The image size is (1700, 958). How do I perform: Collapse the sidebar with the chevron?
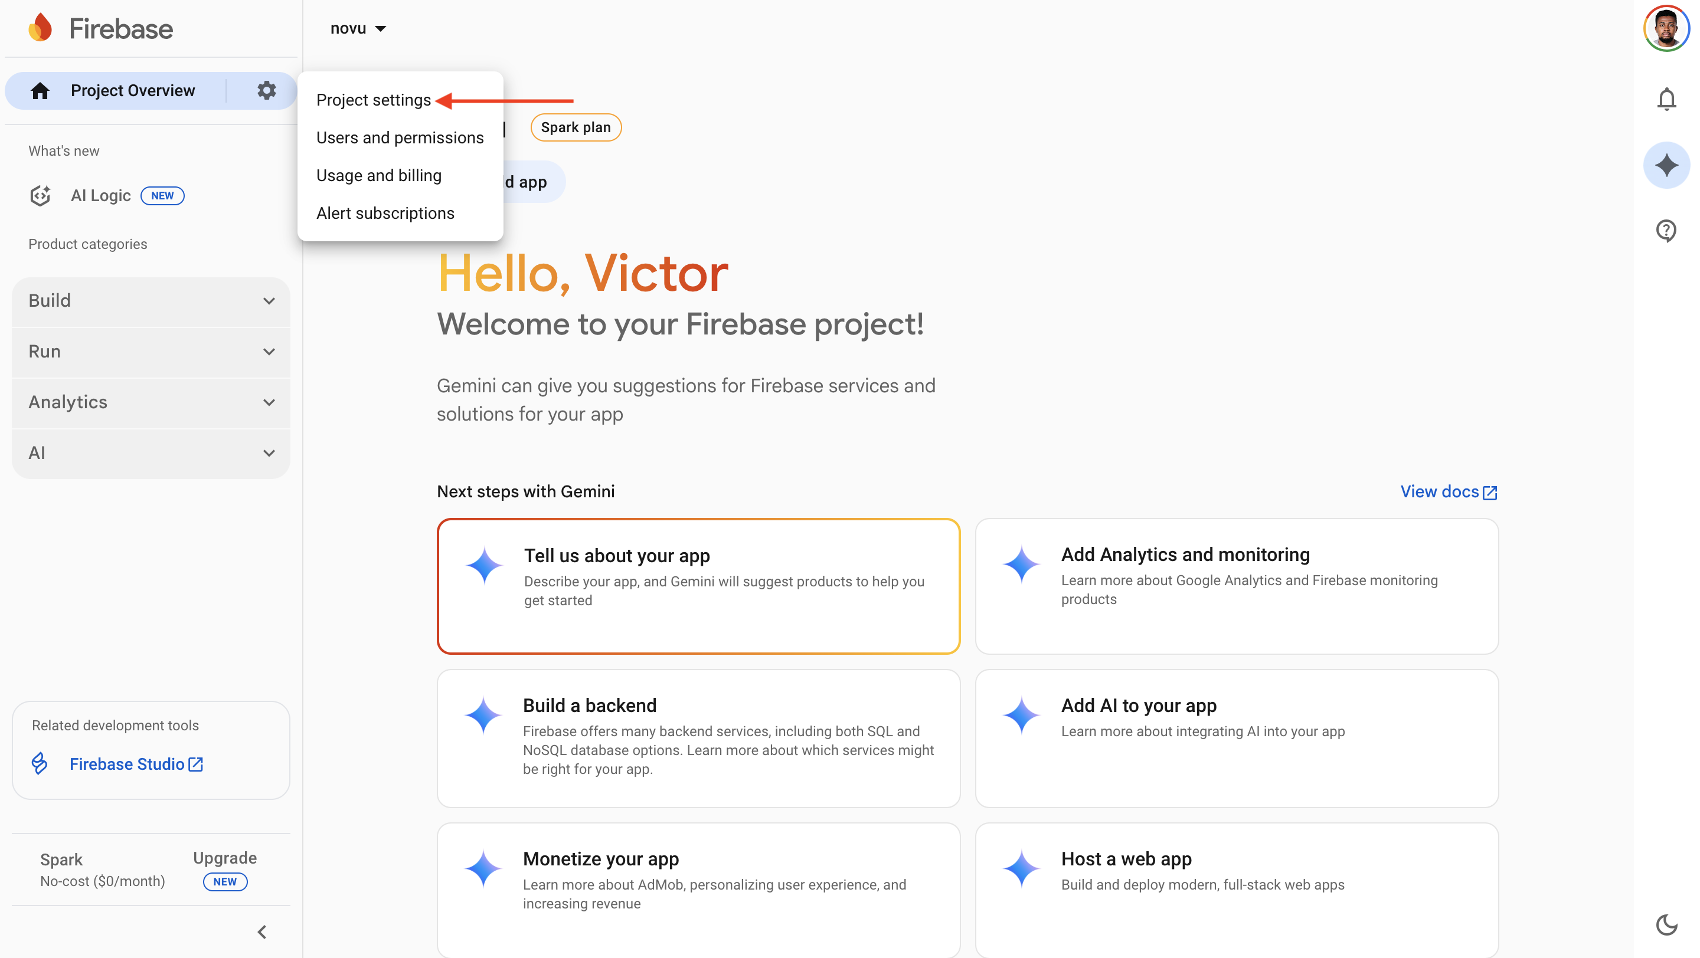coord(261,931)
